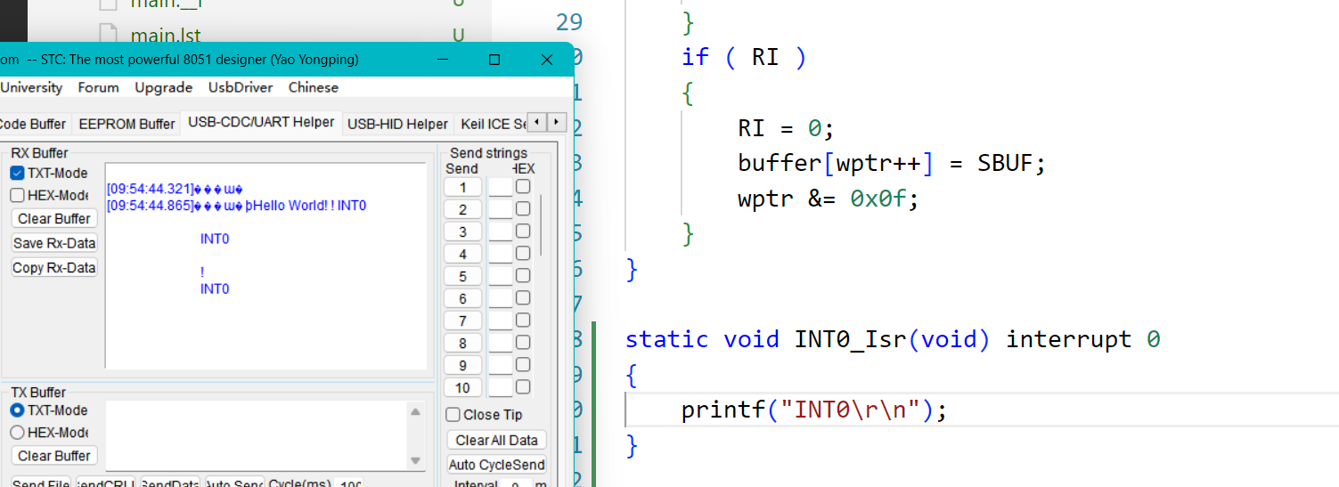1339x487 pixels.
Task: Check HEX box for send string 4
Action: pyautogui.click(x=523, y=254)
